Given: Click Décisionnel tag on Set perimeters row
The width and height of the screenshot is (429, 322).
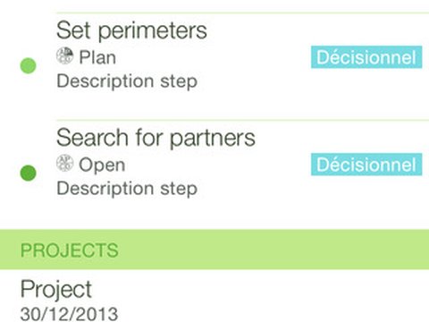Looking at the screenshot, I should [366, 57].
